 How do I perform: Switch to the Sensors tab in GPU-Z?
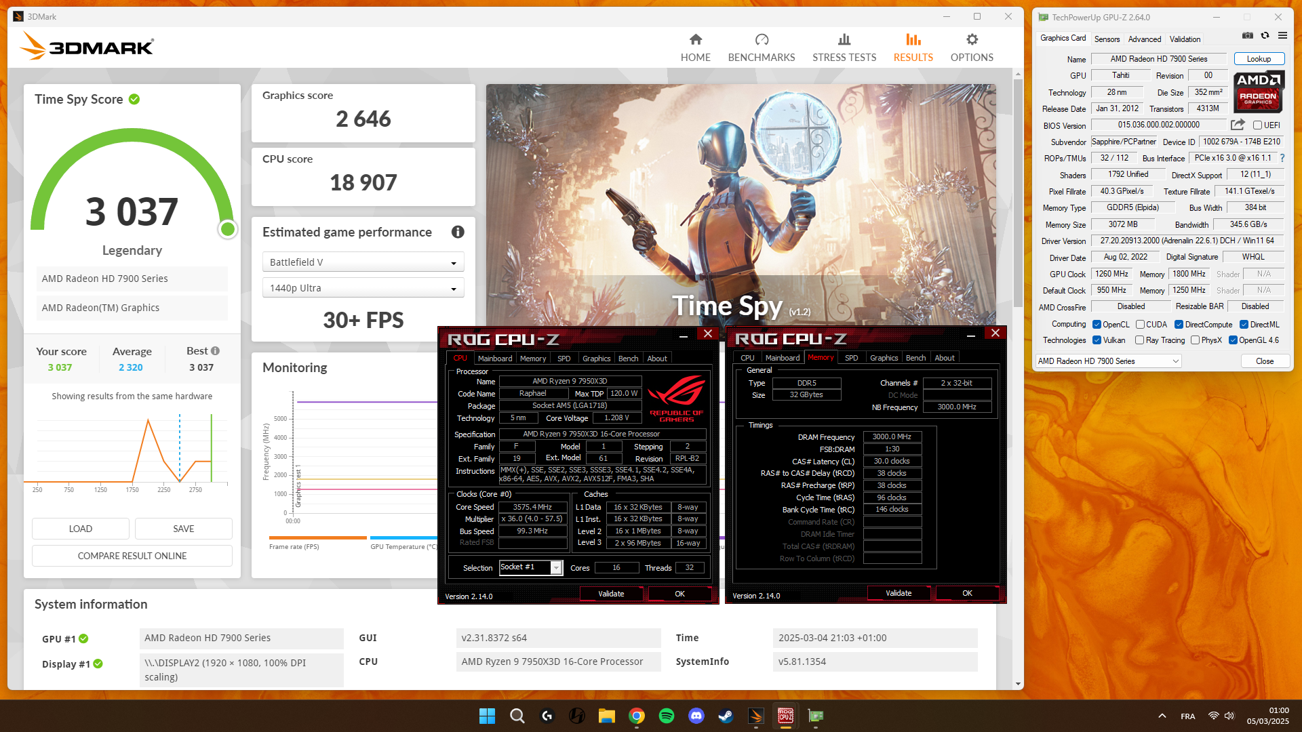tap(1107, 39)
